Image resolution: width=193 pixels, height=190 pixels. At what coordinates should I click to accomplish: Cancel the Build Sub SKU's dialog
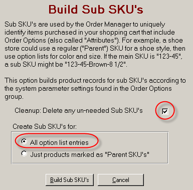coord(121,180)
